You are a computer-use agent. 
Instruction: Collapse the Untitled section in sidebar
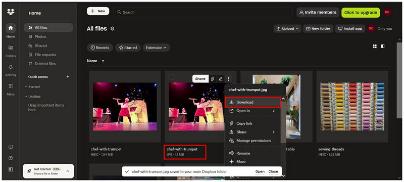click(26, 97)
